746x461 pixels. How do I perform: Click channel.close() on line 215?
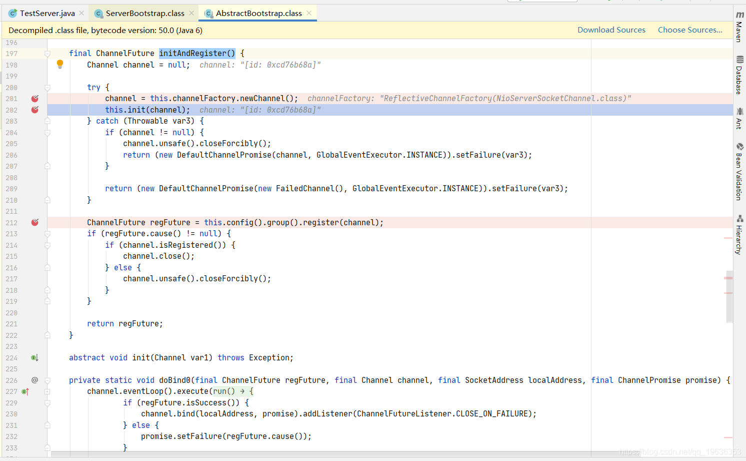click(156, 256)
